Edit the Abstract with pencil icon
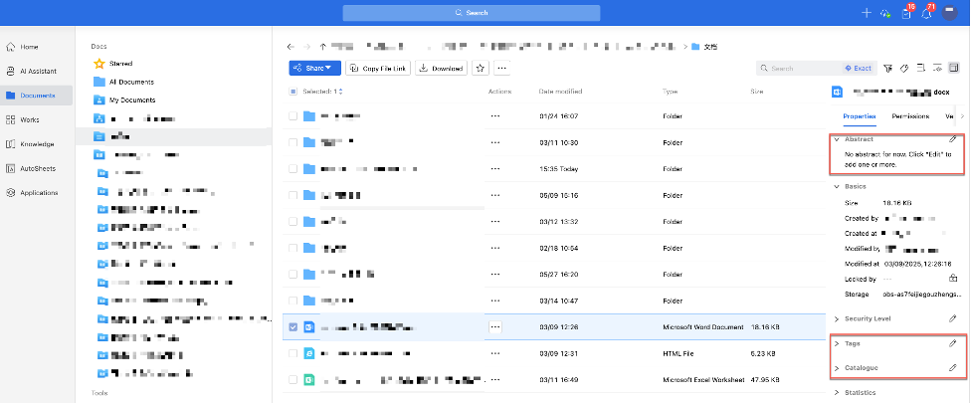This screenshot has height=404, width=971. click(953, 140)
